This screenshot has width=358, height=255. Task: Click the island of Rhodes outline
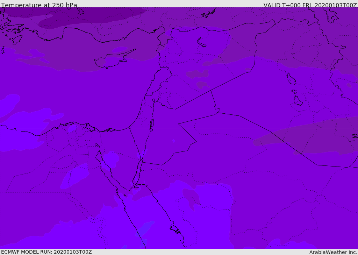point(17,40)
